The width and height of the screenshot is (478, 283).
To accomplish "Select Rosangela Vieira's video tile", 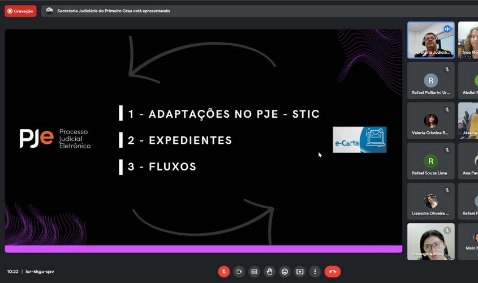I will pyautogui.click(x=430, y=241).
